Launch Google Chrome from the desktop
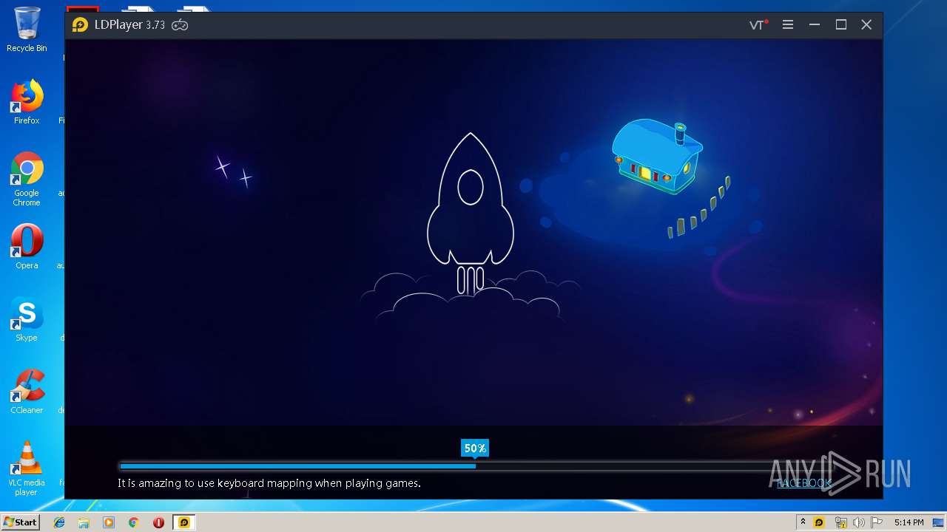This screenshot has width=947, height=532. click(27, 180)
